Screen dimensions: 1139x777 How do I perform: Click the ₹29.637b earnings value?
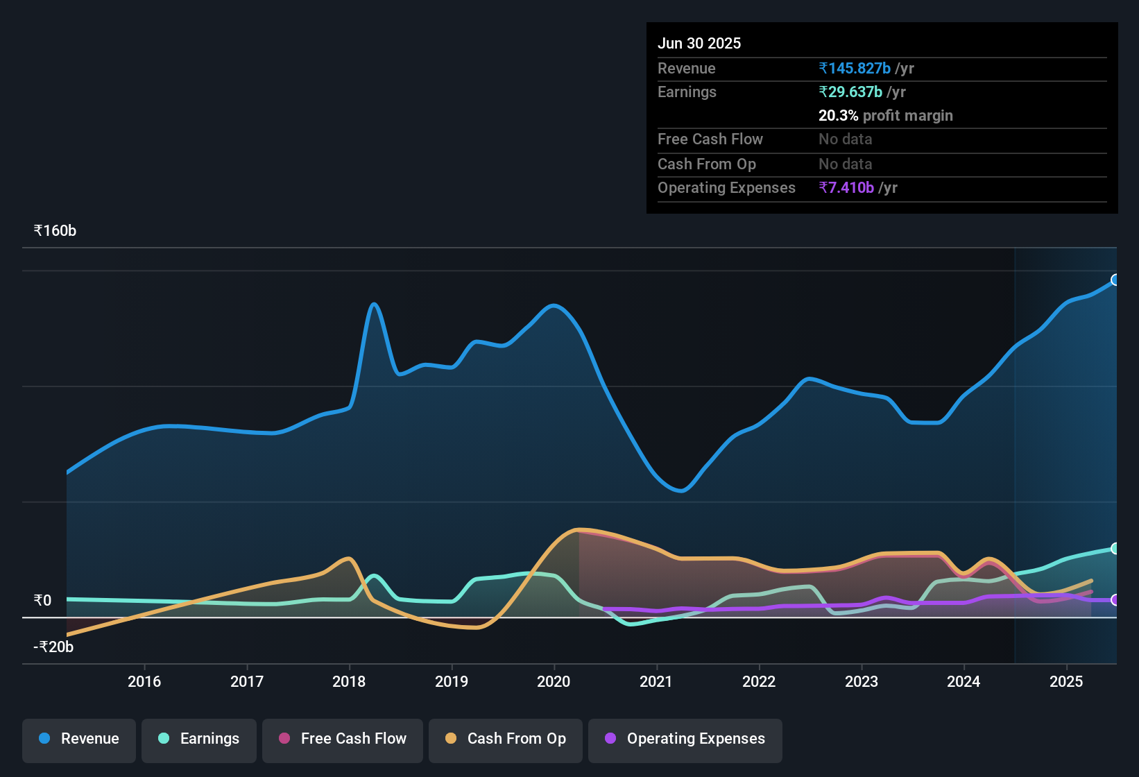(850, 92)
